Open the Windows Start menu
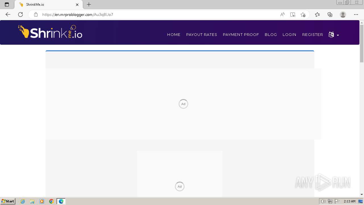 (8, 201)
